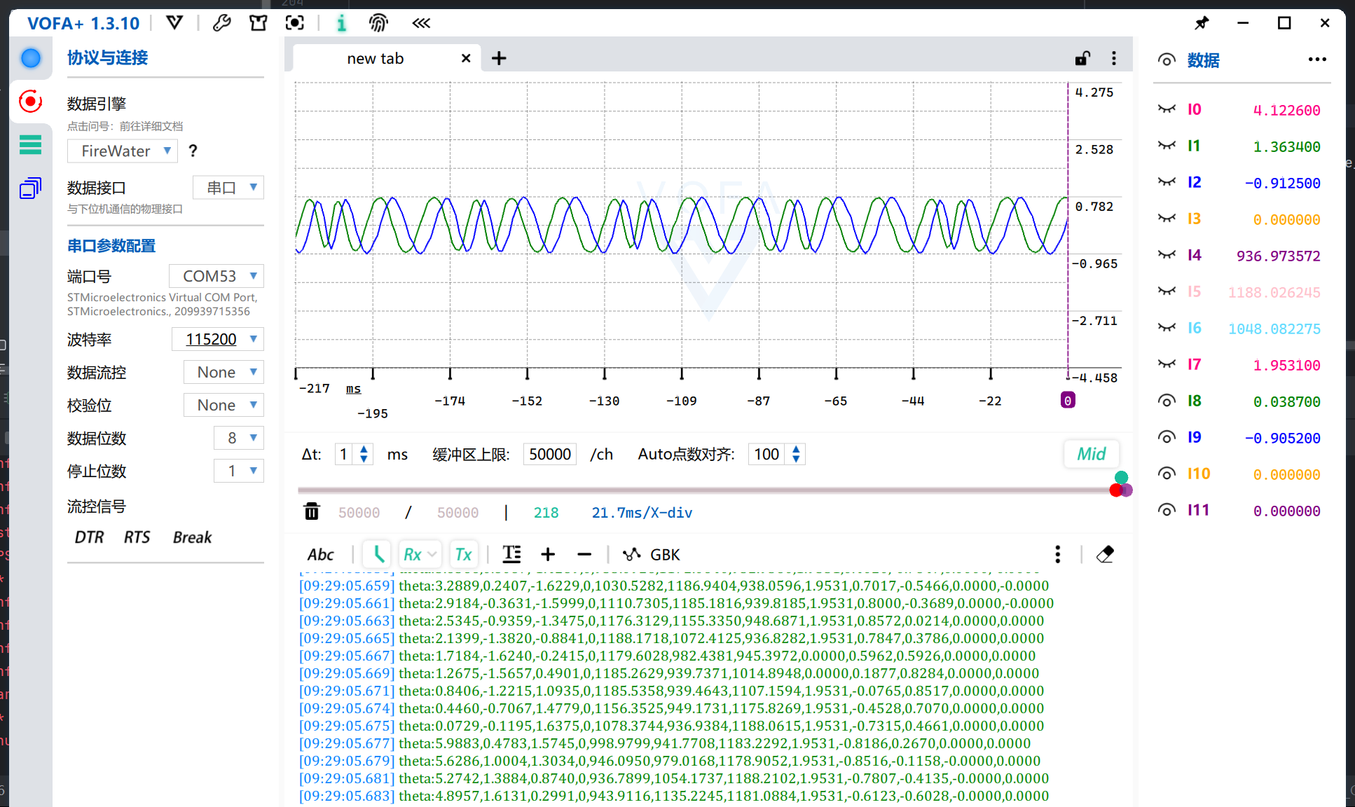Toggle visibility of channel I11
Viewport: 1355px width, 807px height.
coord(1167,510)
